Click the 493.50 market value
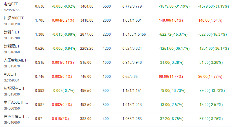 point(86,105)
